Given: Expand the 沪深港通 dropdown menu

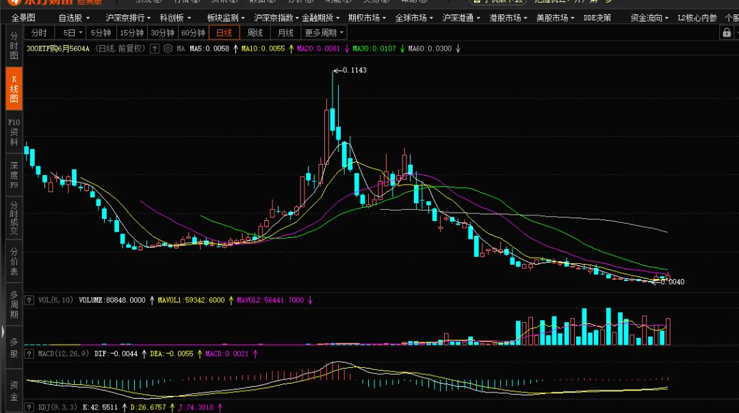Looking at the screenshot, I should (461, 18).
